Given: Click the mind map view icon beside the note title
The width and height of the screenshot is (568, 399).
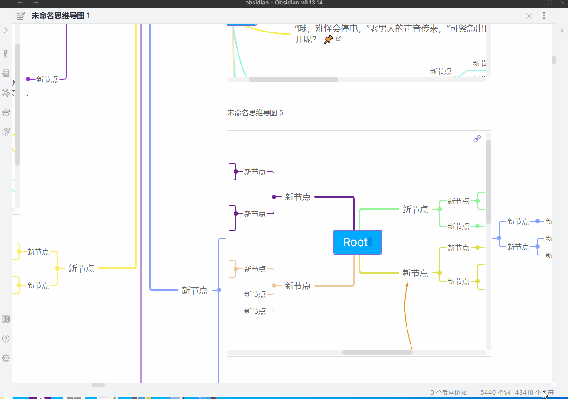Looking at the screenshot, I should pos(21,16).
